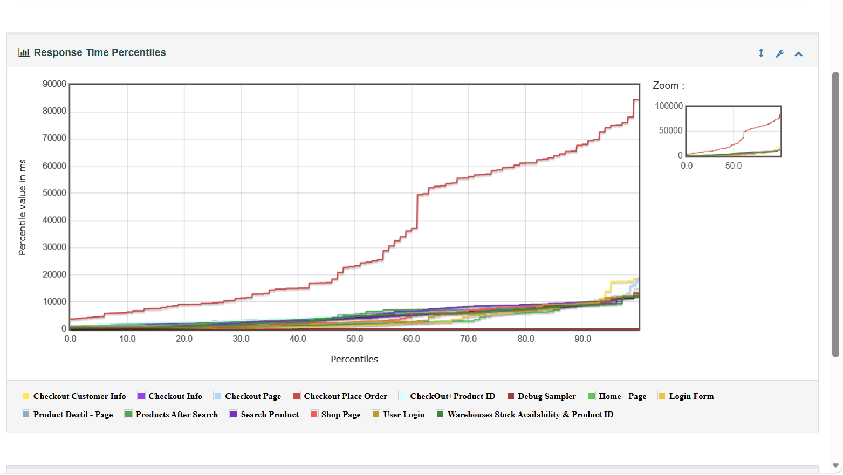Click the Percentiles x-axis title
This screenshot has width=843, height=475.
(354, 359)
